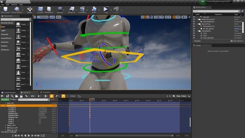Open the View Options dropdown

237,41
